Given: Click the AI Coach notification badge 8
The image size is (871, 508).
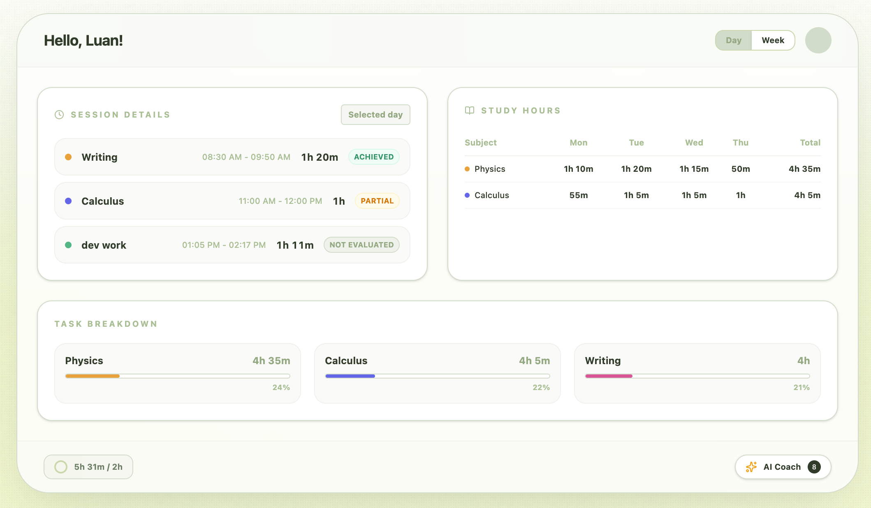Looking at the screenshot, I should pyautogui.click(x=814, y=467).
